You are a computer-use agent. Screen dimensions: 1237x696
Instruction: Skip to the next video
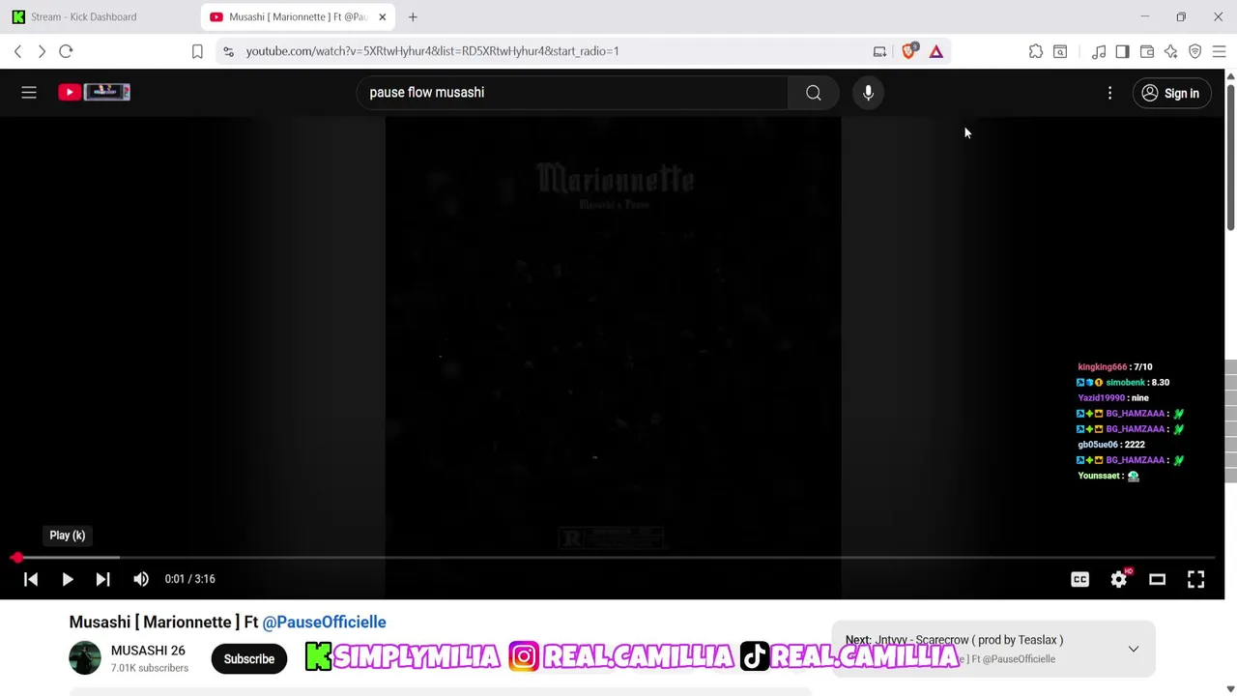102,579
